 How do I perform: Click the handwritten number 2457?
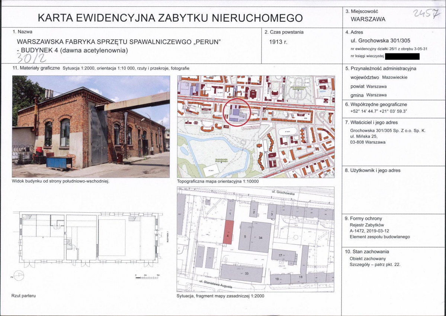[x=427, y=13]
